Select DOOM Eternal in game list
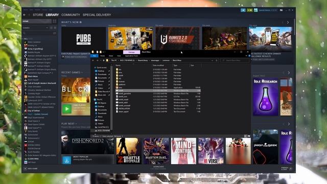The height and width of the screenshot is (184, 327). click(x=32, y=149)
